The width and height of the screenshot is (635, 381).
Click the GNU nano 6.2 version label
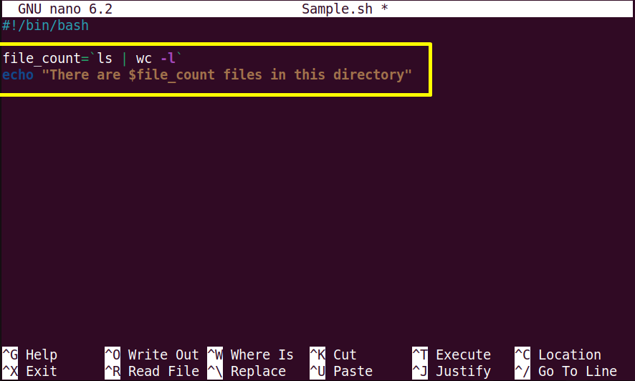(65, 9)
